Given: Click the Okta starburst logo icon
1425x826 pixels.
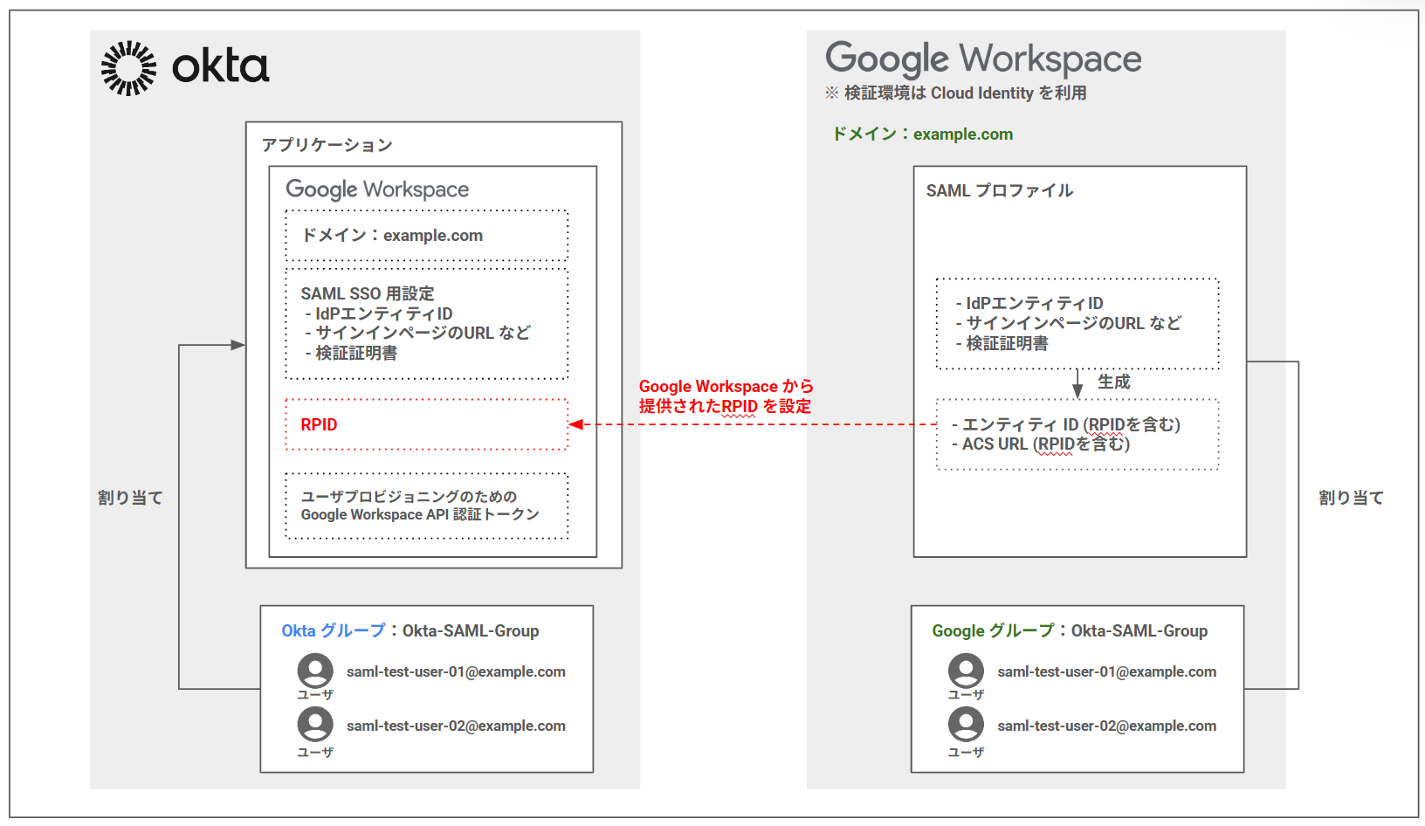Looking at the screenshot, I should pos(127,67).
